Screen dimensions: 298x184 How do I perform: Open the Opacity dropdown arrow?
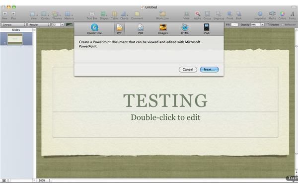(262, 25)
